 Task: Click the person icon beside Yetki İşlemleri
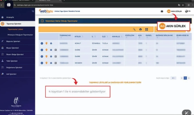coord(2,61)
